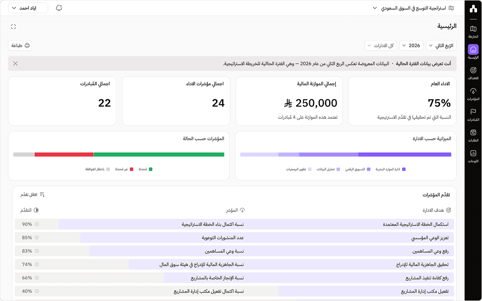Click the اجمالي مؤشرات الاداء 24 card
Screen dimensions: 482x301
(x=176, y=101)
